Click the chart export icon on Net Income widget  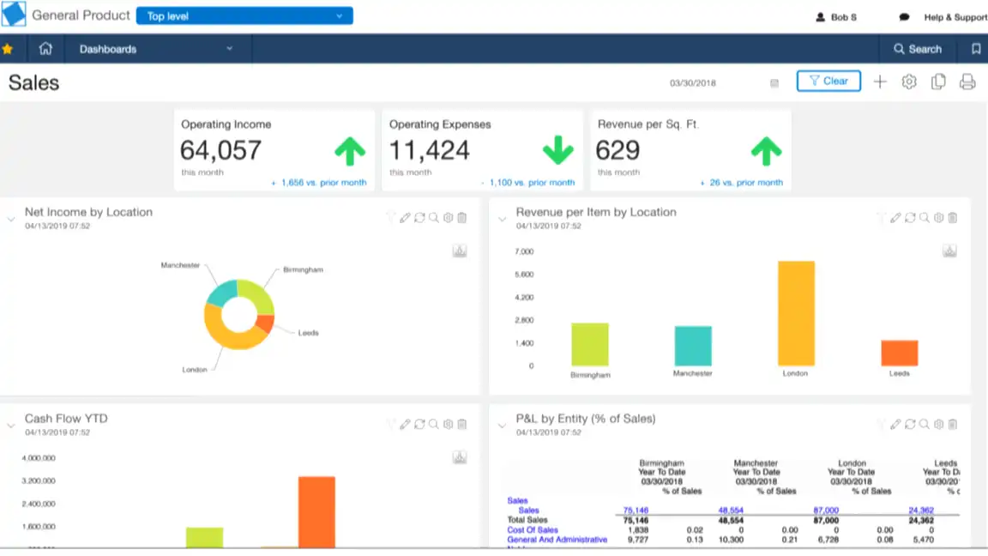(460, 251)
